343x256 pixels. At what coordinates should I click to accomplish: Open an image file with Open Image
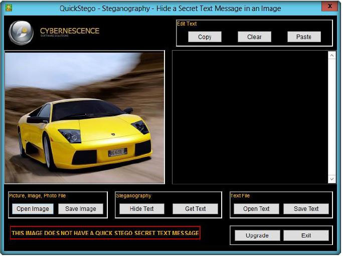click(x=33, y=209)
